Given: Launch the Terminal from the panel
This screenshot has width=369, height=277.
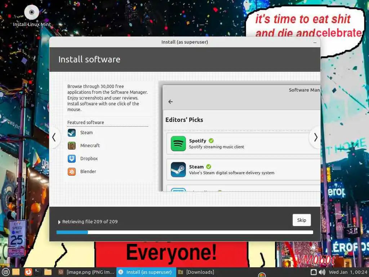Looking at the screenshot, I should (x=37, y=272).
